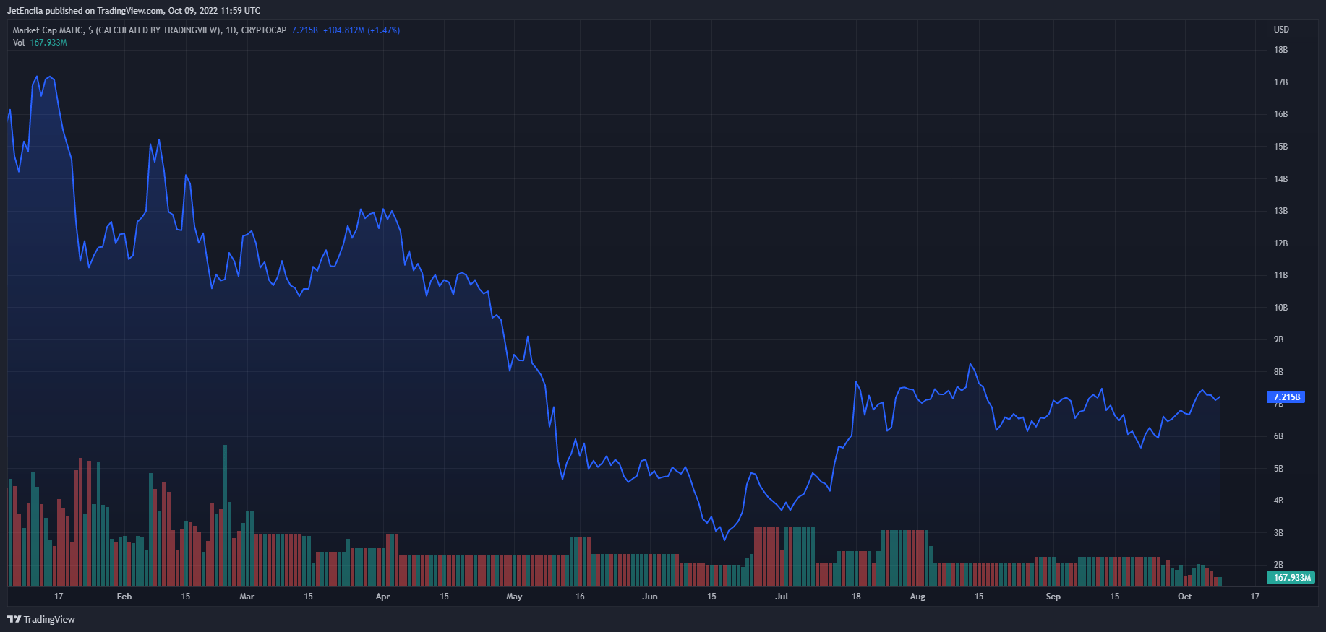Select the 1D interval label
This screenshot has height=632, width=1326.
[x=231, y=30]
